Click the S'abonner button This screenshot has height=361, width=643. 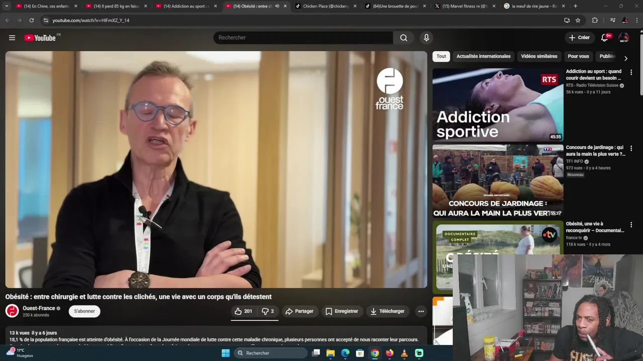(84, 311)
